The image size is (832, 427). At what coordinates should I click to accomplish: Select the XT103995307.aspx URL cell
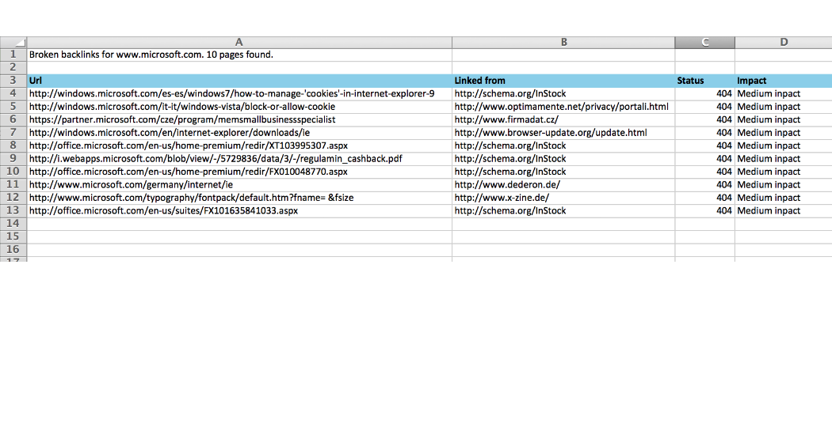click(239, 145)
